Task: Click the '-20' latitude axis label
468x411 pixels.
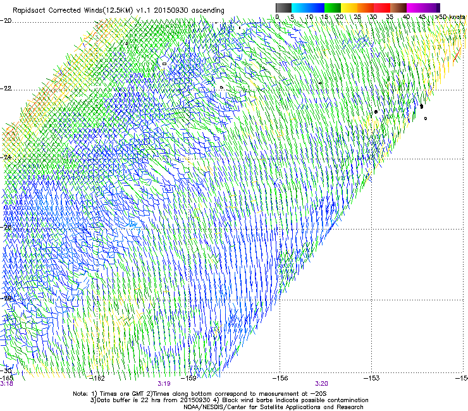Action: point(6,21)
